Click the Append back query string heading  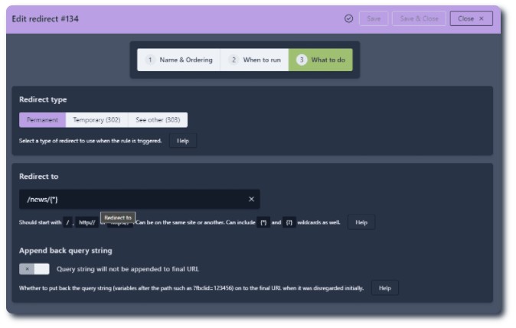click(66, 251)
